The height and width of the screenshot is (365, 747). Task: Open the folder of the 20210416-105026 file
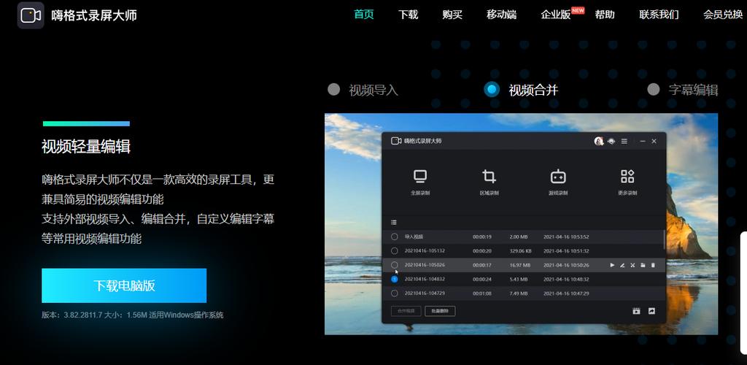pyautogui.click(x=643, y=265)
